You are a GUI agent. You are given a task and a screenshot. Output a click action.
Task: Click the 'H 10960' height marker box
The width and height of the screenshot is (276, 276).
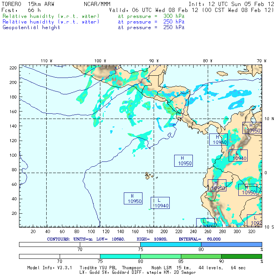pyautogui.click(x=219, y=139)
